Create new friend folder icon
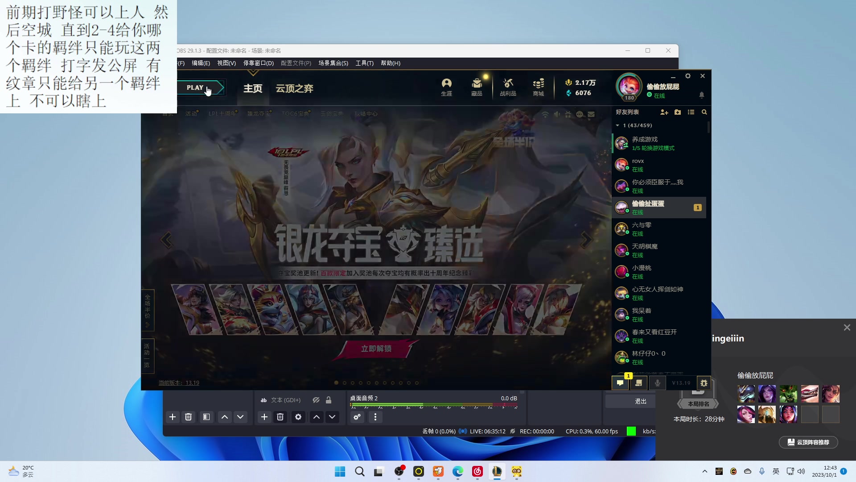The height and width of the screenshot is (482, 856). click(678, 112)
